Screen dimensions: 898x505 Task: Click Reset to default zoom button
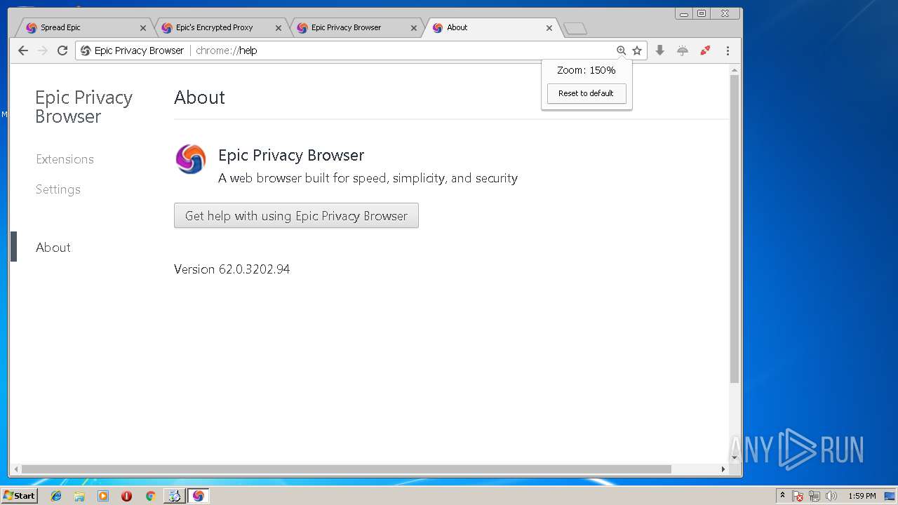coord(586,93)
